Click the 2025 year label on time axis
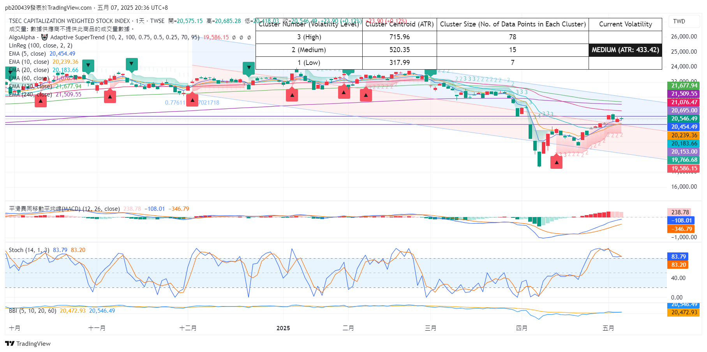707x352 pixels. tap(283, 328)
